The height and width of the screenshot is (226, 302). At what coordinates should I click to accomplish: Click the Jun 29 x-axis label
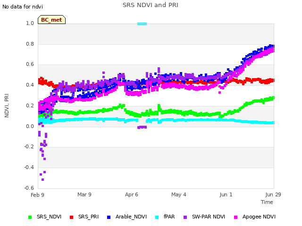click(x=273, y=194)
